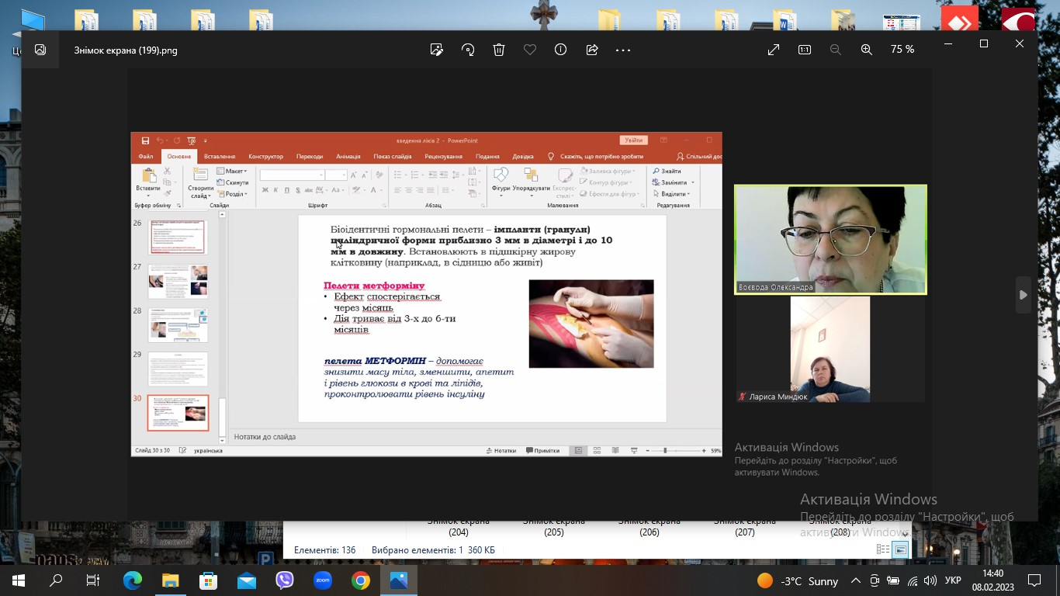Enter full screen with the diagonal arrows icon

click(774, 50)
